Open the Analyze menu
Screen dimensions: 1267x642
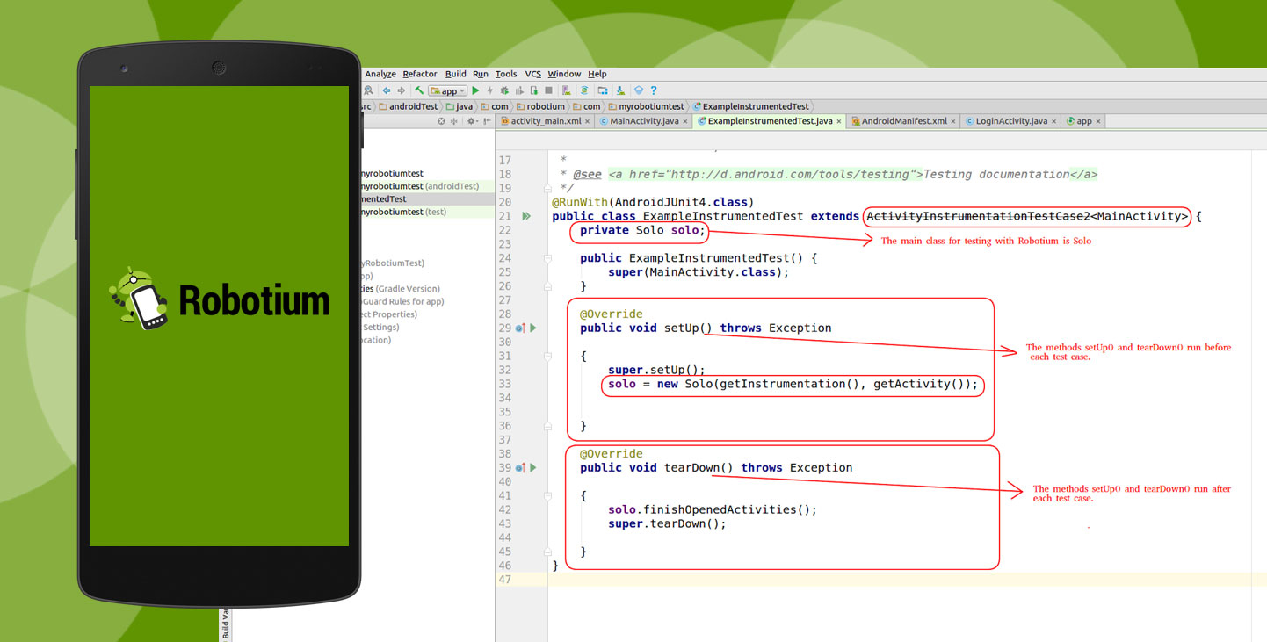coord(380,74)
